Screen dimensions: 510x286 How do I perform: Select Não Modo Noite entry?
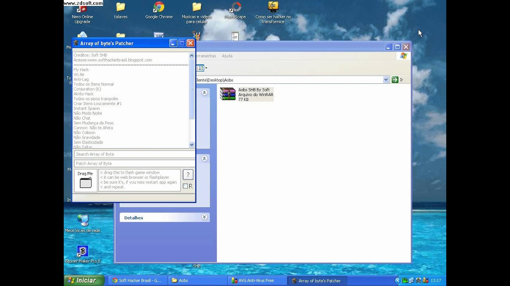coord(88,113)
